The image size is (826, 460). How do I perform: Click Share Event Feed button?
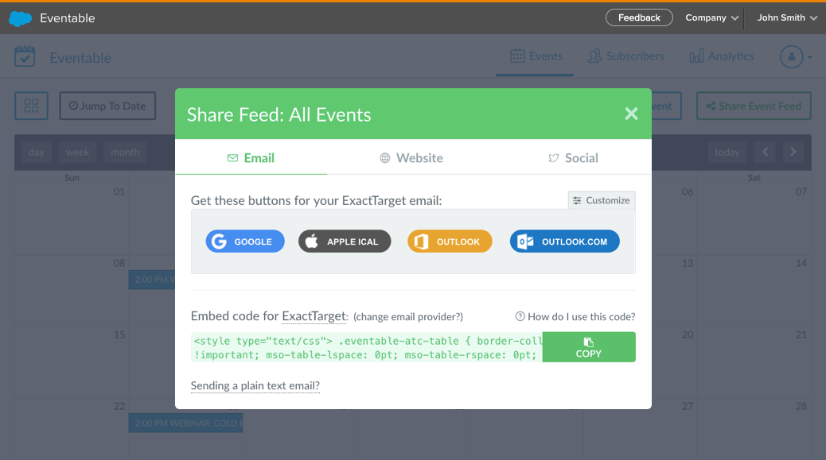[754, 106]
